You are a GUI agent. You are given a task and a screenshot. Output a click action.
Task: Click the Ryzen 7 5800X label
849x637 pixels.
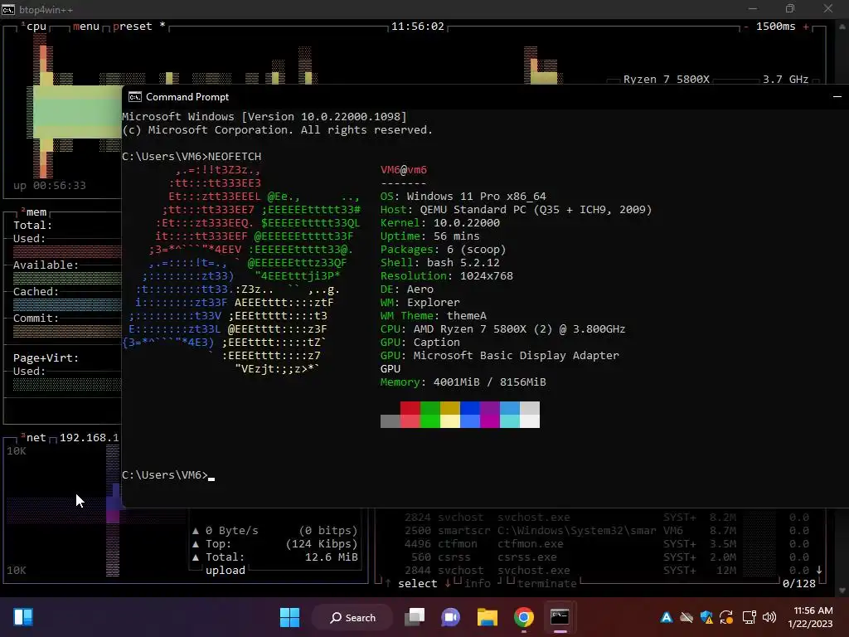[x=666, y=79]
